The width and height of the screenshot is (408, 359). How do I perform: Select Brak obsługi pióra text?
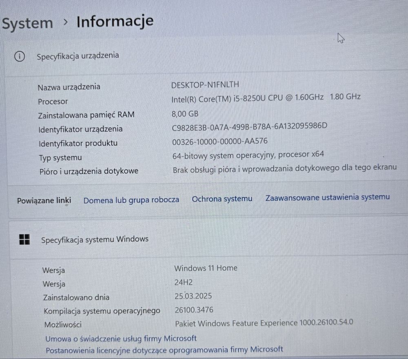[285, 168]
